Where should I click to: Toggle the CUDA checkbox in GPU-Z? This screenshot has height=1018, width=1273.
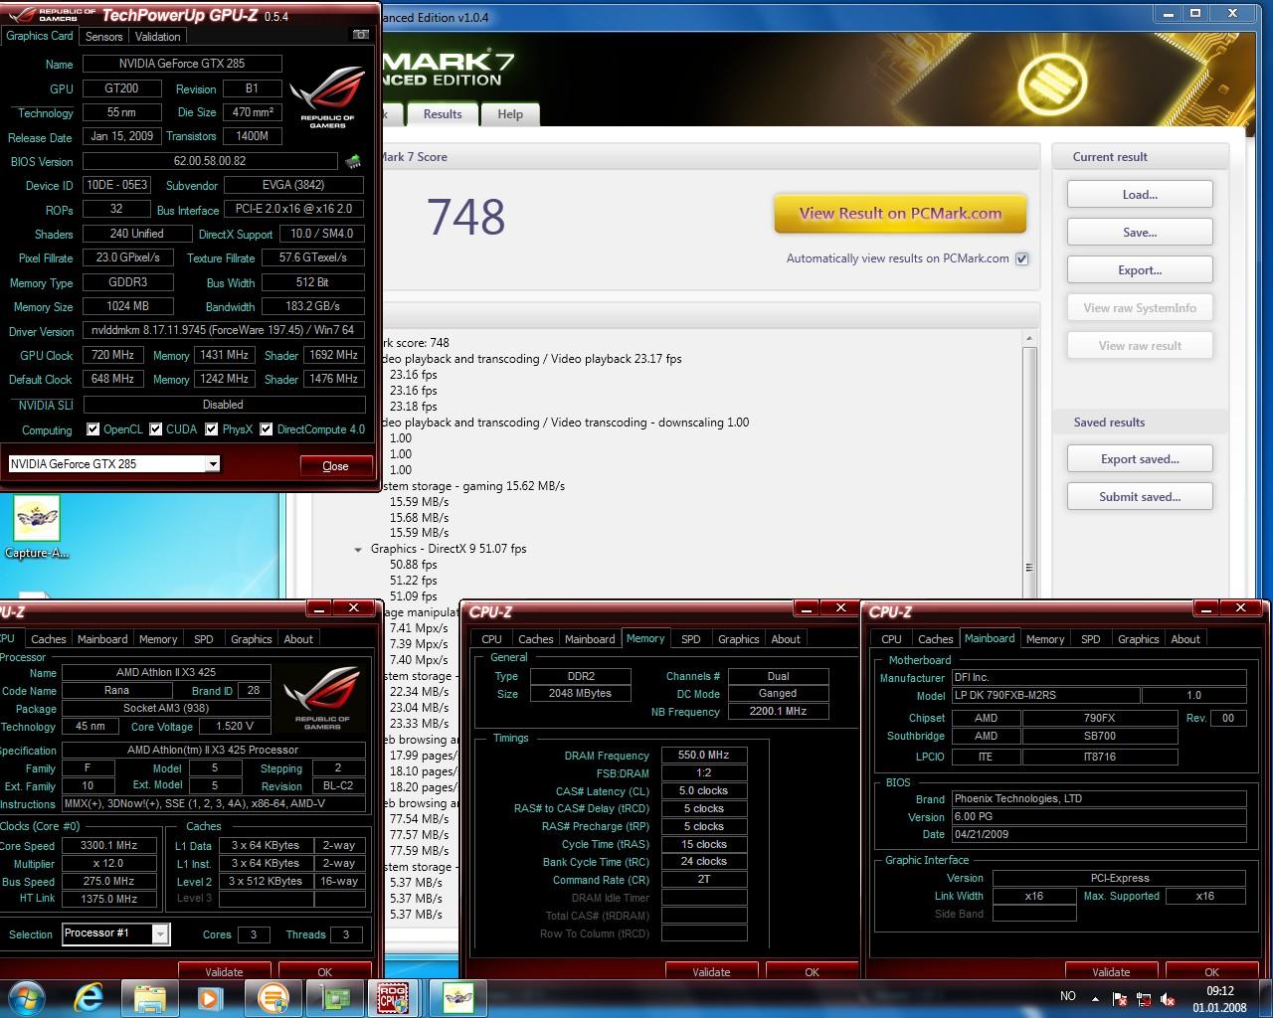[x=155, y=429]
